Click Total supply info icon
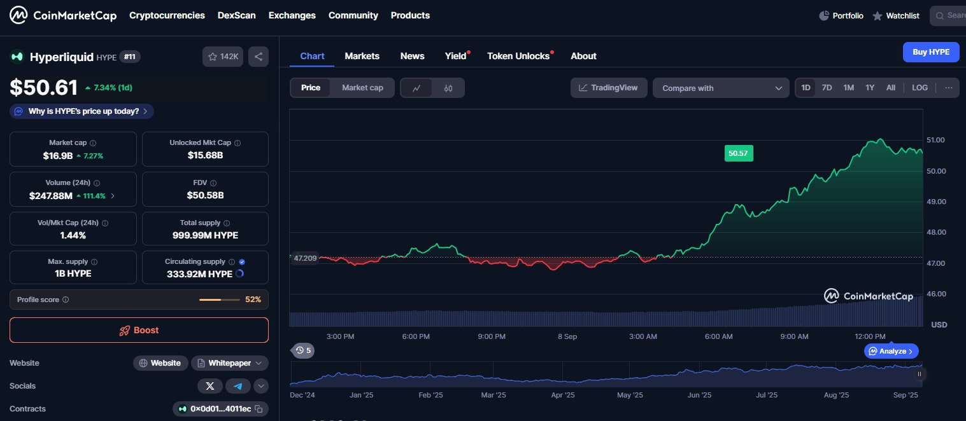 coord(227,223)
